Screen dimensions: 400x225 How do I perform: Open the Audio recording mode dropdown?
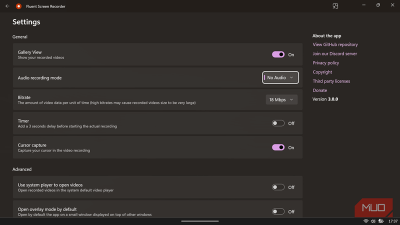[280, 77]
